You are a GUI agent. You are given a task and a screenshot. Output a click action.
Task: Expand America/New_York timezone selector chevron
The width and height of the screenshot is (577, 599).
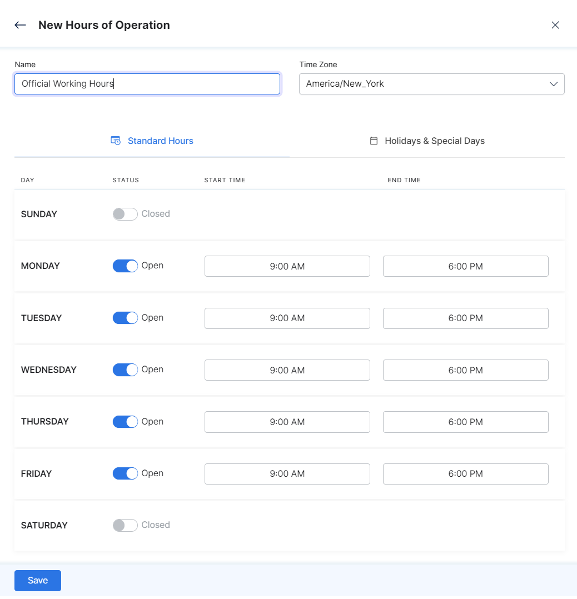(554, 84)
